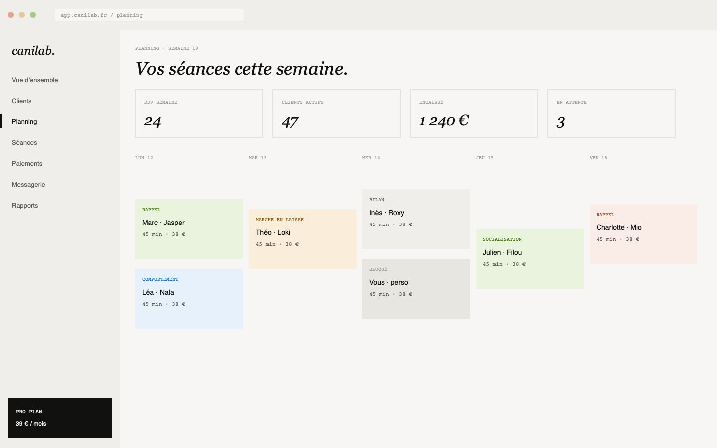Open the Séances page

click(x=24, y=143)
